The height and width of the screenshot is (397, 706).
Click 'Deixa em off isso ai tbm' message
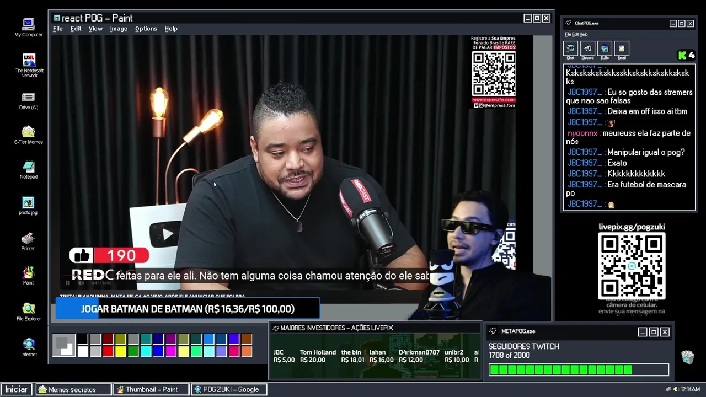[647, 111]
